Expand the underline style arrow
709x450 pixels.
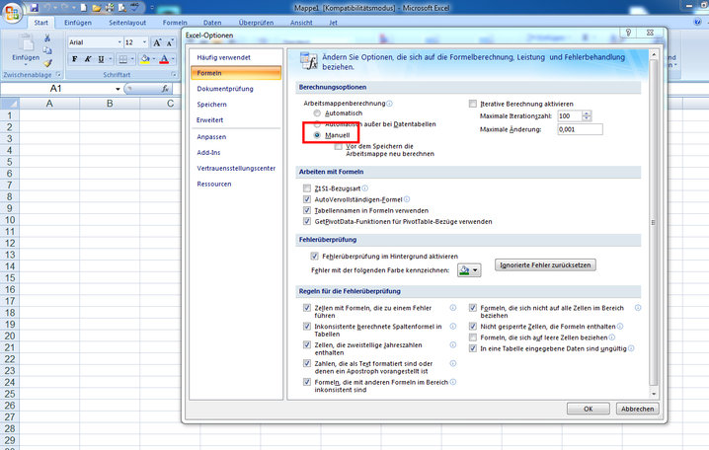click(110, 59)
